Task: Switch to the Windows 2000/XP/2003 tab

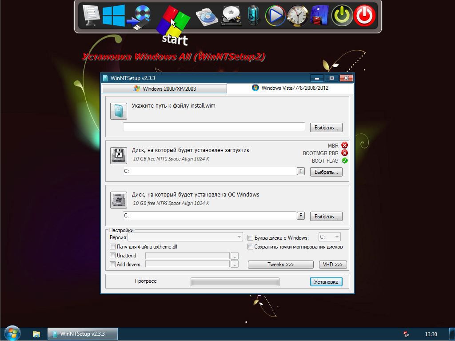Action: (x=164, y=88)
